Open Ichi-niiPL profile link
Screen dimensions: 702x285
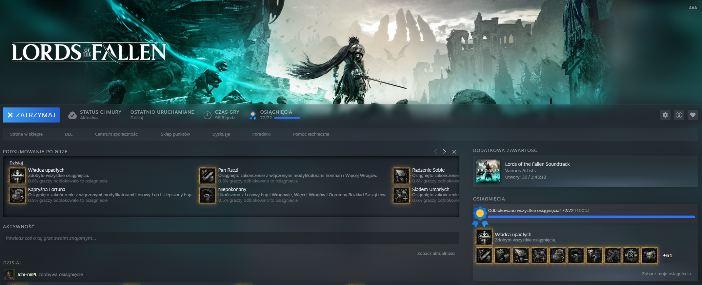click(x=28, y=275)
